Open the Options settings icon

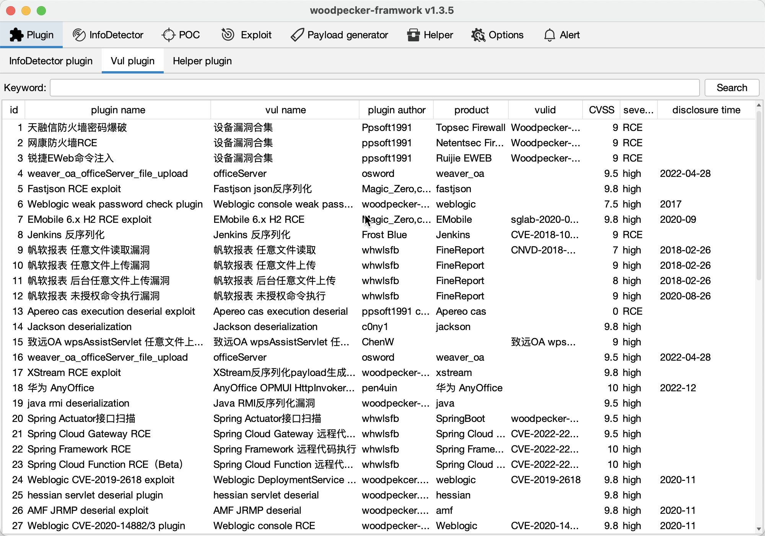click(x=477, y=35)
